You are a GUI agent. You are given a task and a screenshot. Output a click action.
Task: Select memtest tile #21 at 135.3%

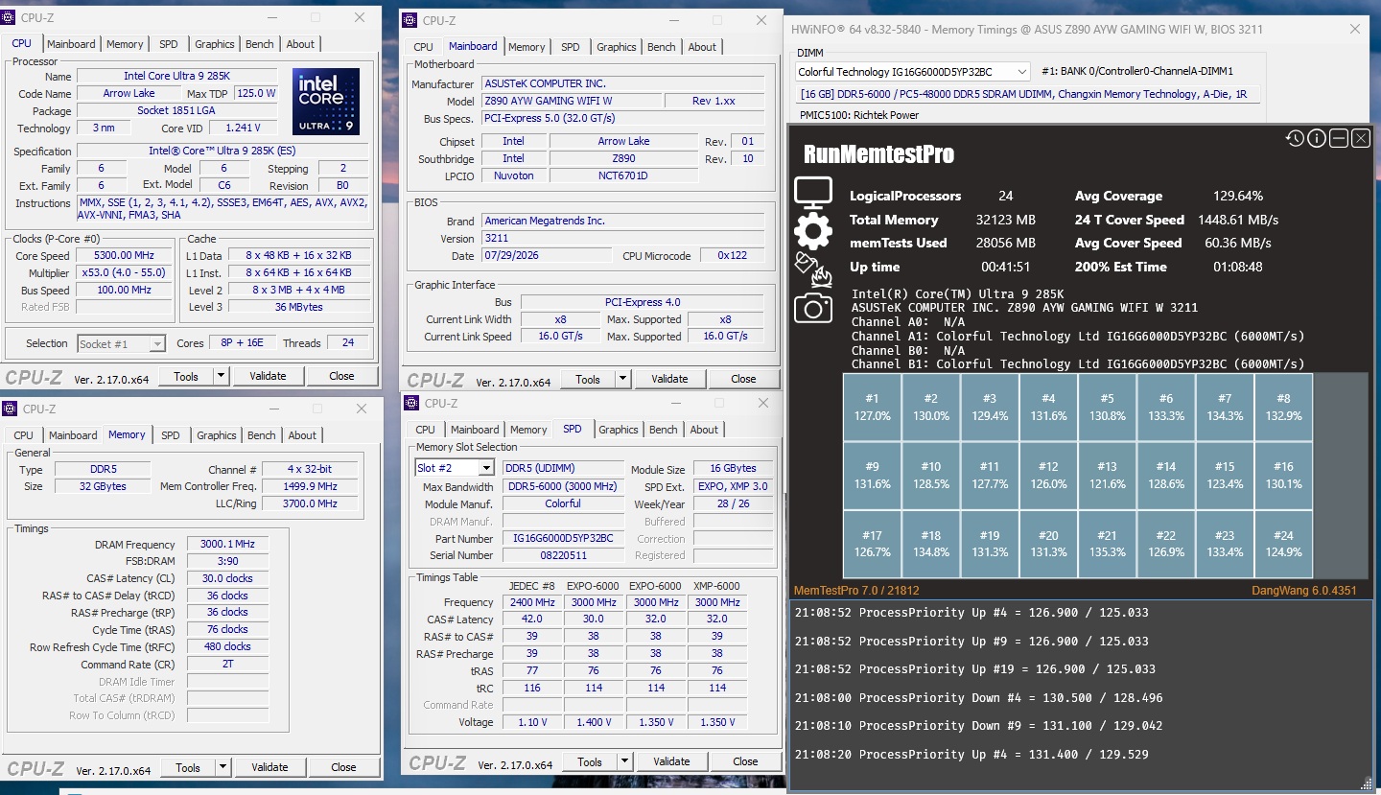pyautogui.click(x=1107, y=545)
